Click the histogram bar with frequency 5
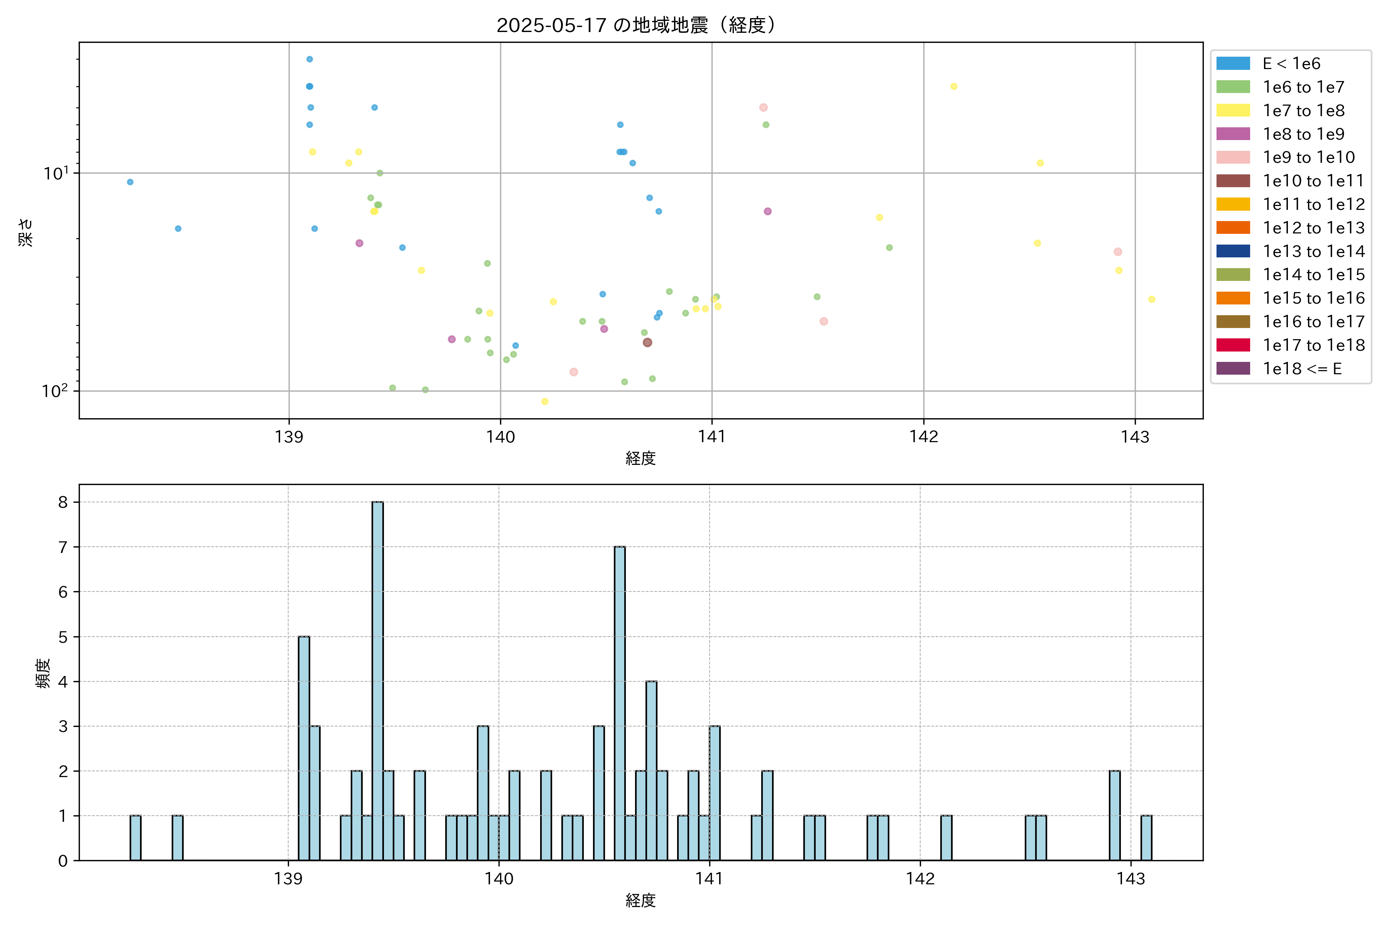 click(x=304, y=748)
